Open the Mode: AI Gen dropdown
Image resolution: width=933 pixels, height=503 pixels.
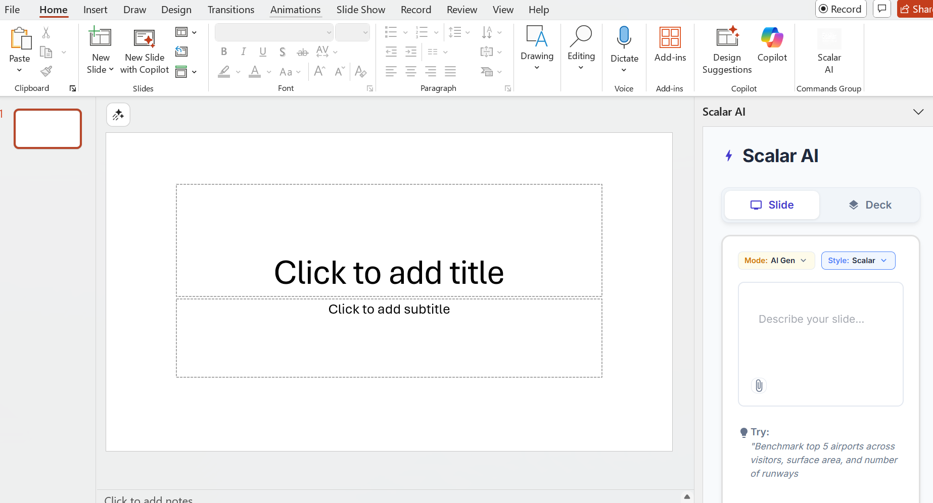[x=776, y=261]
